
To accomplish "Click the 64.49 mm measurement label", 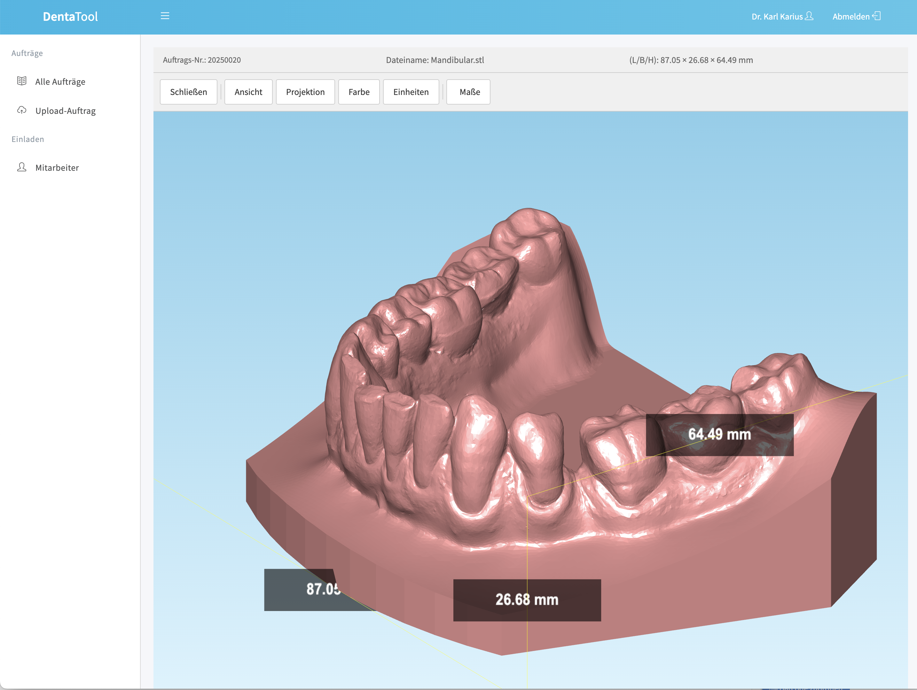I will (720, 435).
